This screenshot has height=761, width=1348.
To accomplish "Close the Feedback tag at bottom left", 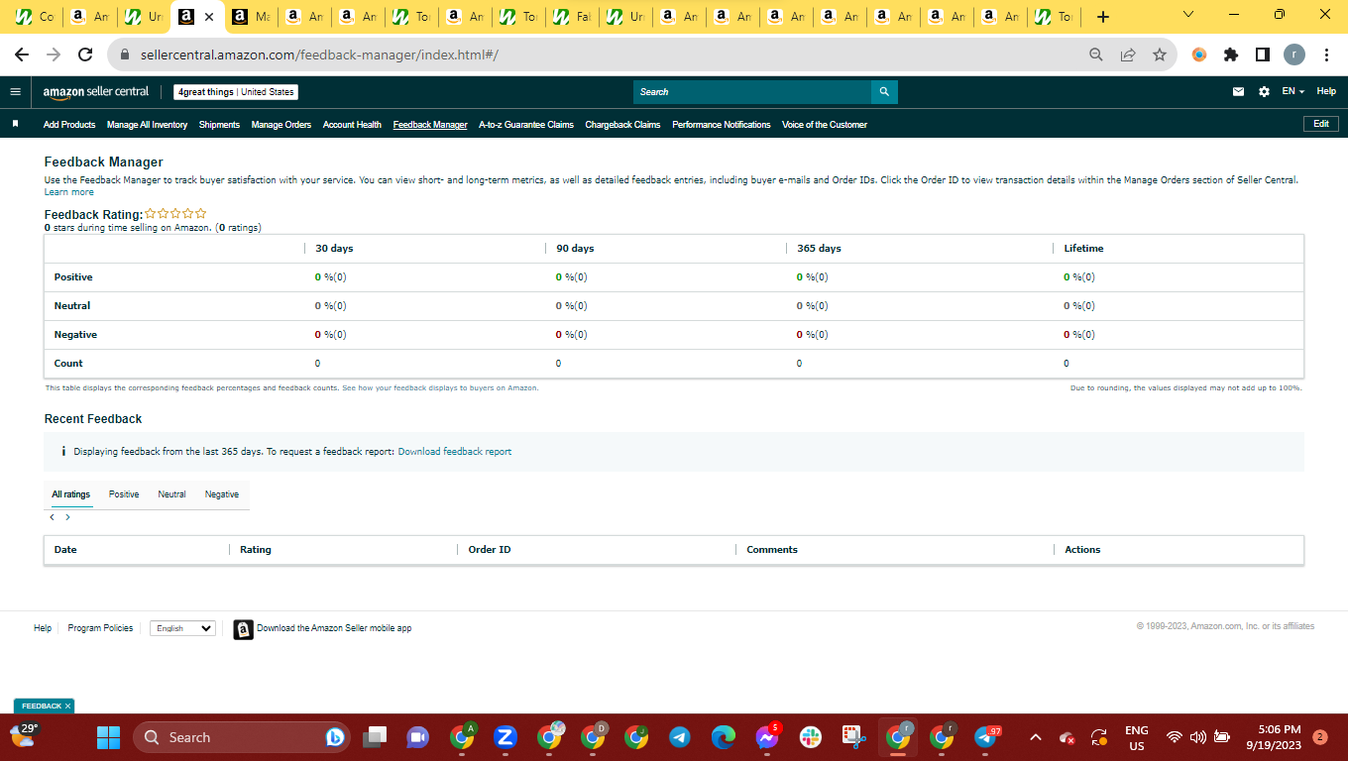I will tap(68, 707).
